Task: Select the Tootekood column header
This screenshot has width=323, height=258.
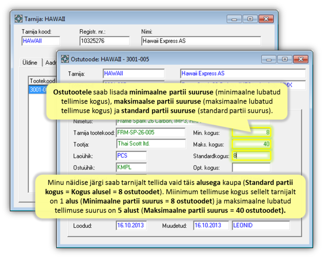Action: point(42,81)
